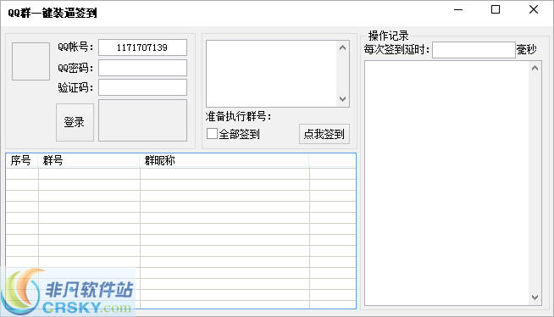Click the down arrow of the group list box scrollbar

342,99
